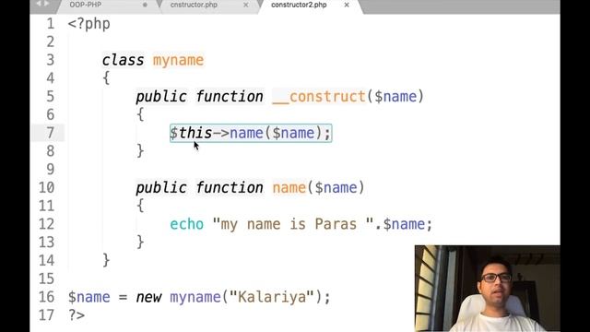This screenshot has width=590, height=332.
Task: Click the 'name' function name on line 10
Action: (x=289, y=188)
